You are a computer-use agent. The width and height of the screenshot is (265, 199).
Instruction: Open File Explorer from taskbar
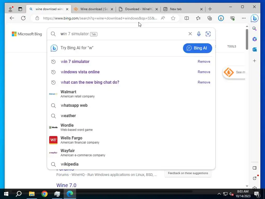32,194
